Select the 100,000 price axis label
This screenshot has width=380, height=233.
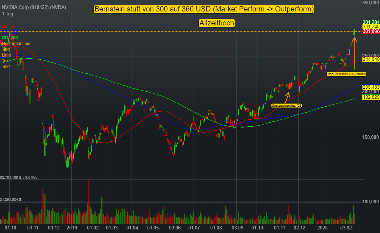tap(371, 202)
